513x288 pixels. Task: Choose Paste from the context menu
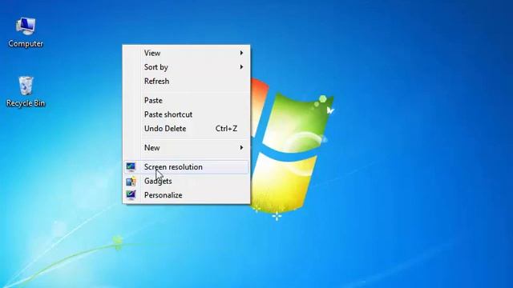(x=186, y=100)
